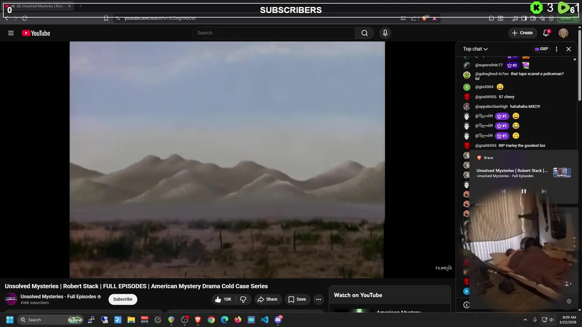Click the 436K subscribers text
Image resolution: width=582 pixels, height=327 pixels.
pyautogui.click(x=35, y=303)
